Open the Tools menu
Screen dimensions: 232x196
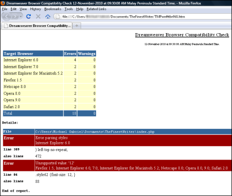(x=69, y=9)
